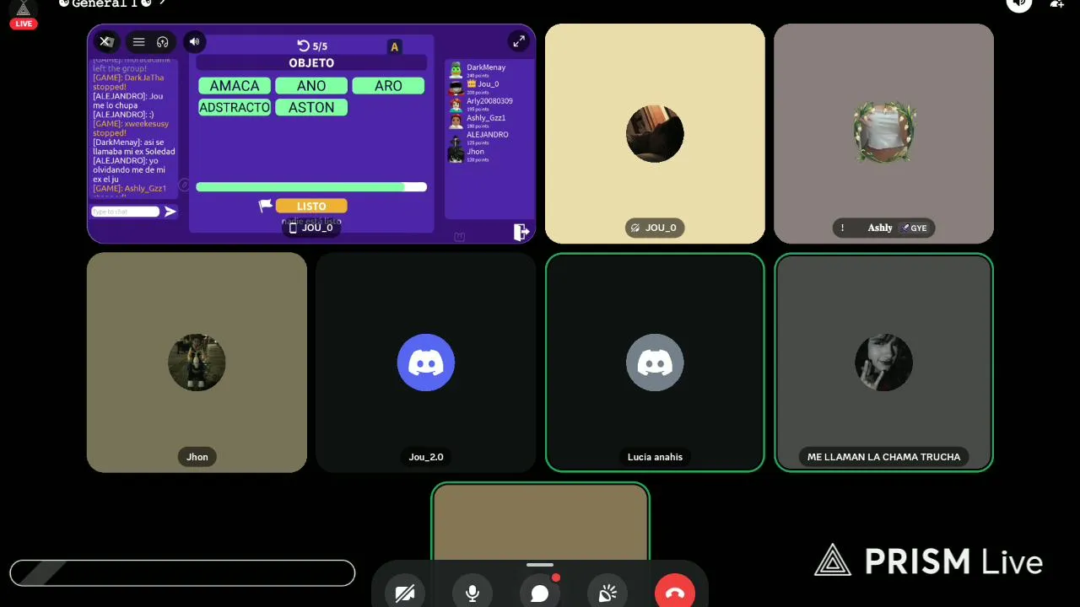Image resolution: width=1080 pixels, height=607 pixels.
Task: Open activities or soundboard party icon
Action: point(607,594)
